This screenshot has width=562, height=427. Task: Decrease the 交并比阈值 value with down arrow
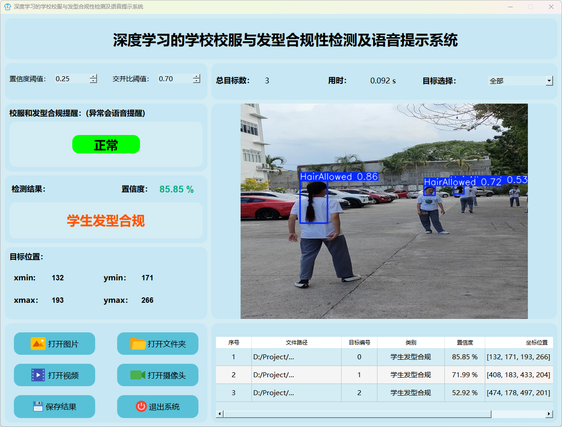click(196, 81)
